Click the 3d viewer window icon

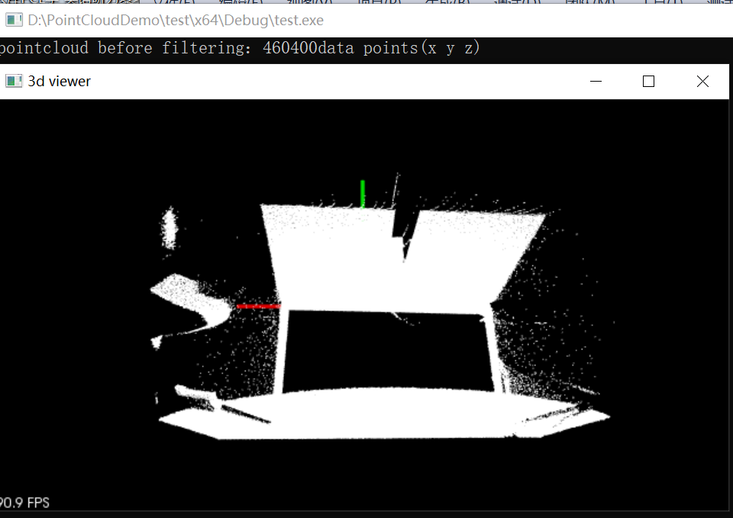(x=14, y=82)
